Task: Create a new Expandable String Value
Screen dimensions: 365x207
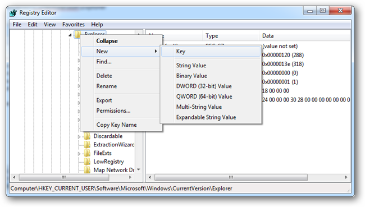Action: click(211, 117)
